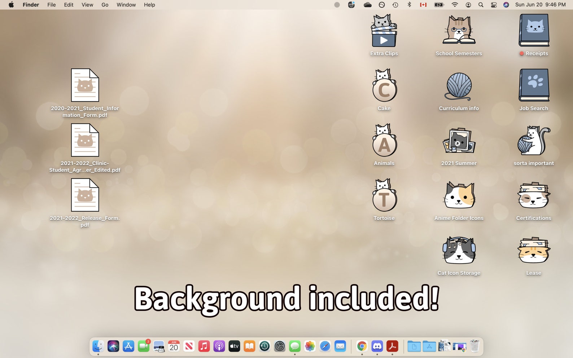Select the 2021-2022 Clinic-Student Agreement PDF file

point(85,140)
